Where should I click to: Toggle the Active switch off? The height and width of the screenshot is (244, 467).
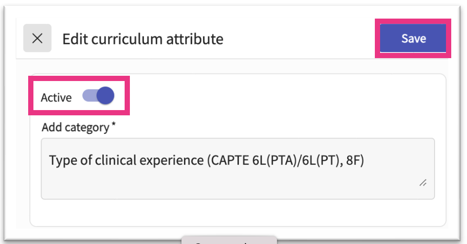(x=98, y=96)
